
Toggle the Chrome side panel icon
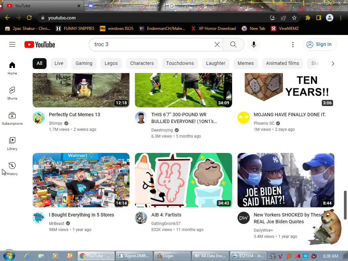pos(319,18)
